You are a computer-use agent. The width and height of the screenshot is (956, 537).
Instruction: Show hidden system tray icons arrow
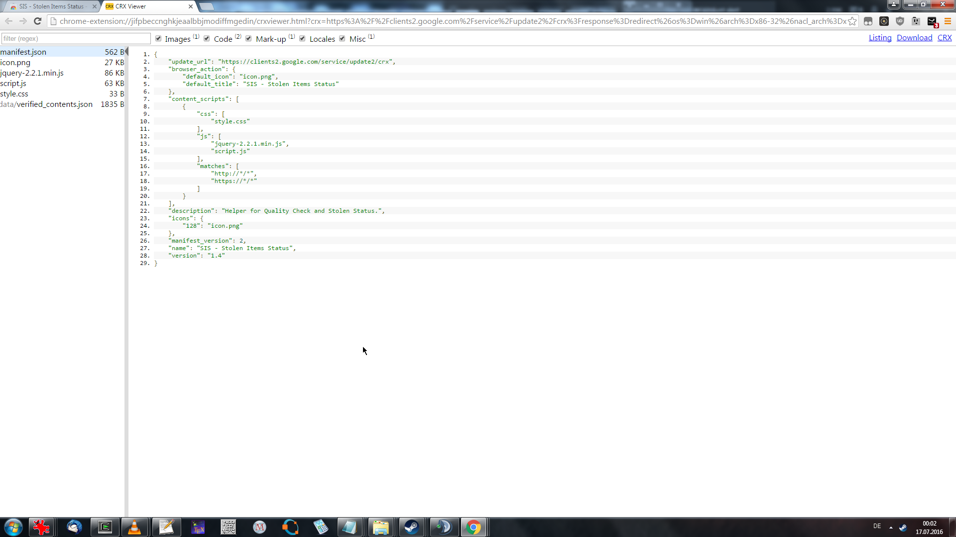pos(891,527)
